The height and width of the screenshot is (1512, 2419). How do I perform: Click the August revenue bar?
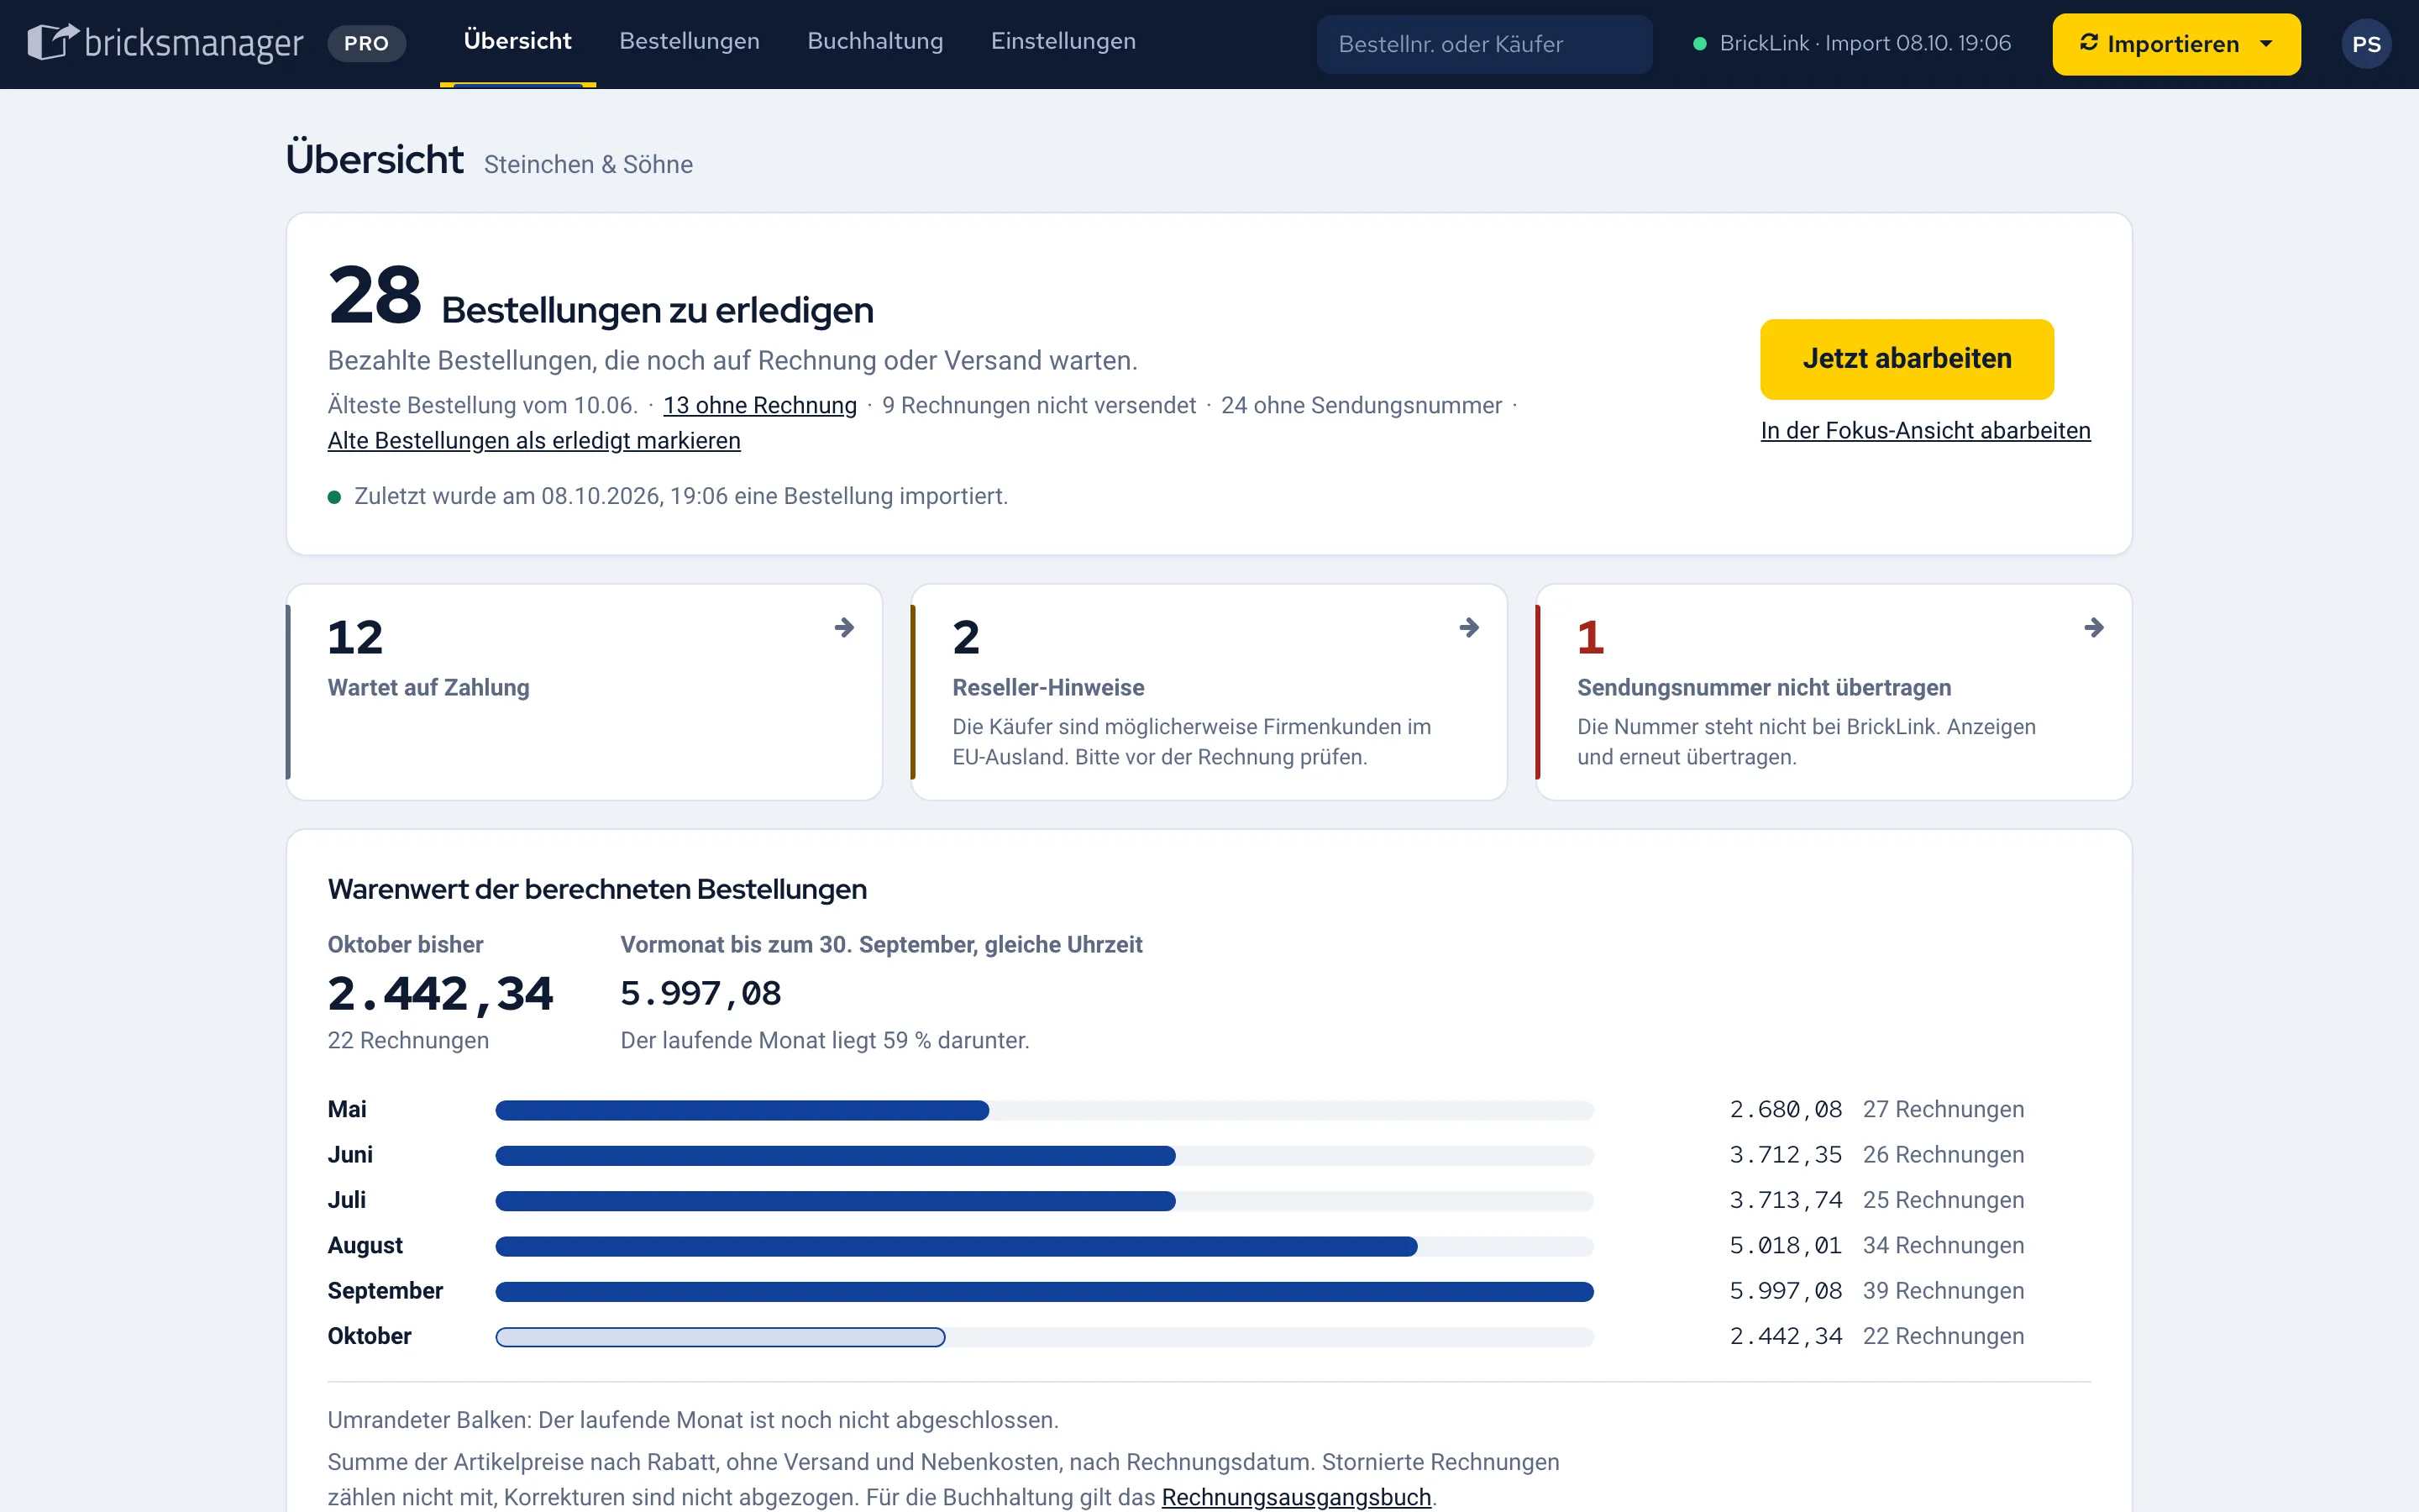(957, 1246)
